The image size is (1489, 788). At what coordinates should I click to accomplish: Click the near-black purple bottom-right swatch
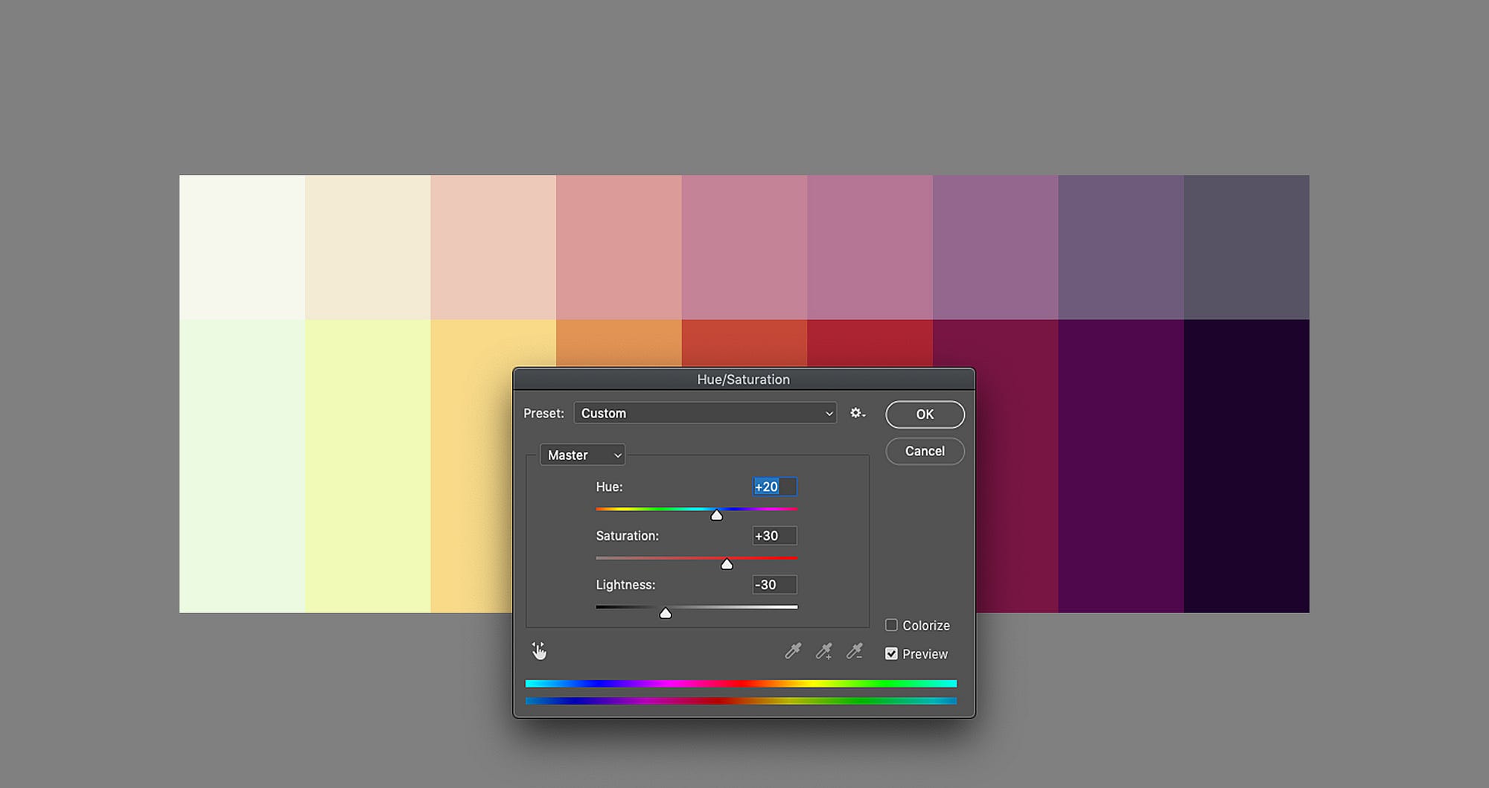click(x=1246, y=467)
